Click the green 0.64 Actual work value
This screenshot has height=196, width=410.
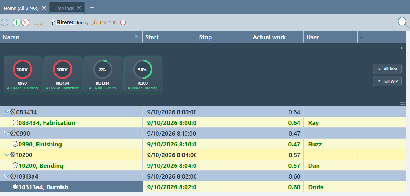294,123
